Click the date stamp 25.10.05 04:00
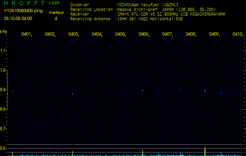246x156 pixels. point(18,18)
